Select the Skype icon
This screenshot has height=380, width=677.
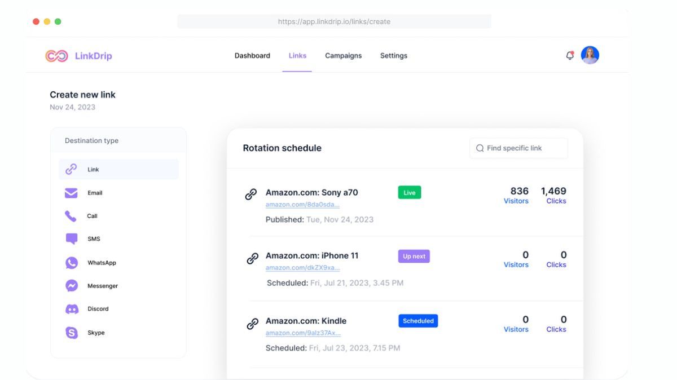coord(72,333)
